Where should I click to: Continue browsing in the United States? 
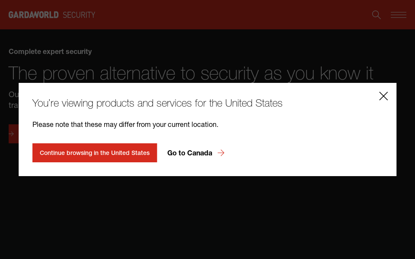tap(95, 153)
